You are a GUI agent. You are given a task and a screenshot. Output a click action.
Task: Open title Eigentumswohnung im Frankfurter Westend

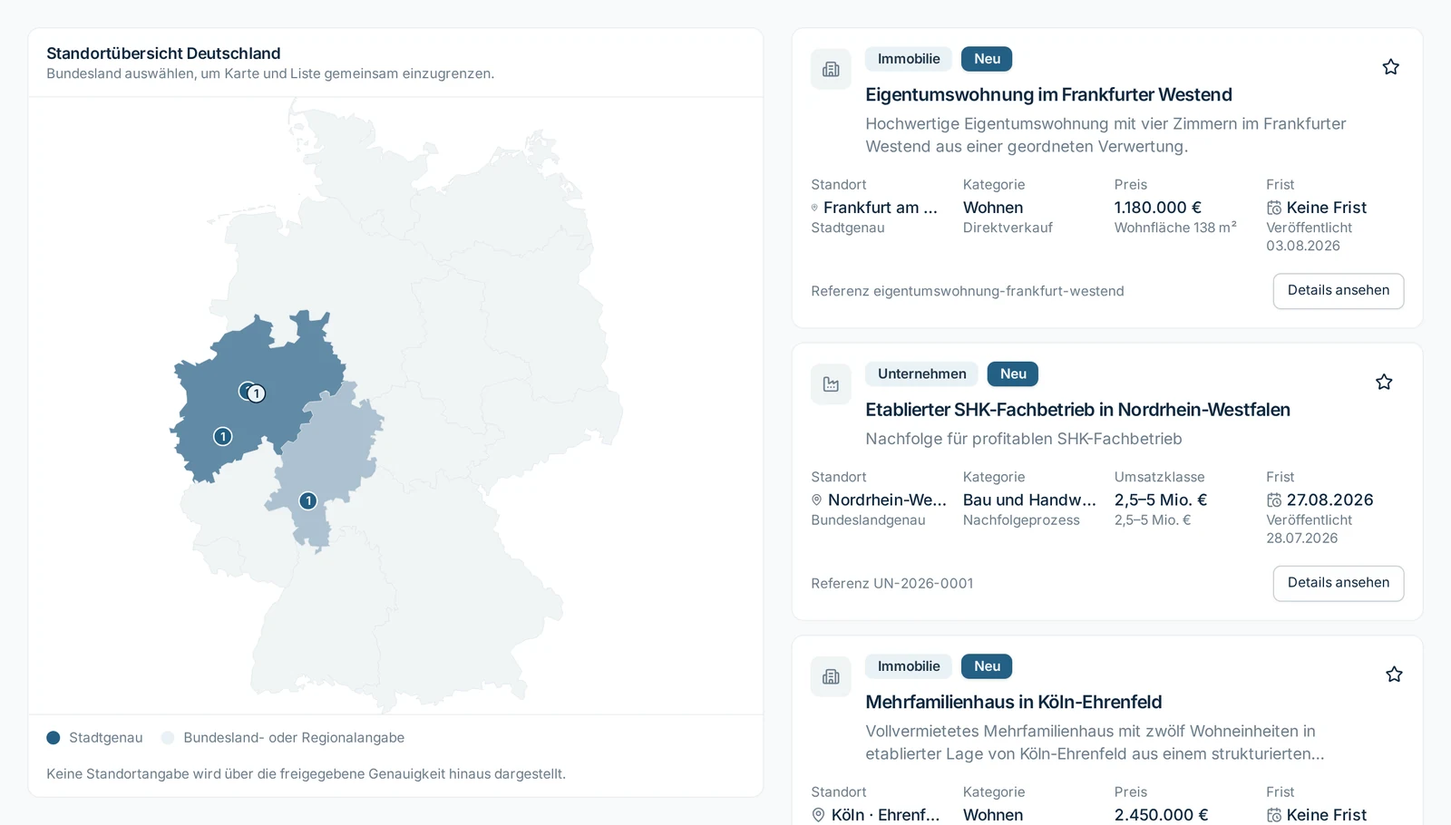[x=1048, y=94]
